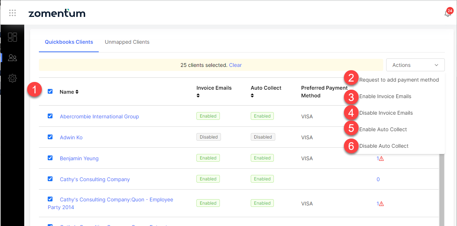Image resolution: width=457 pixels, height=226 pixels.
Task: Click Invoice Emails Enabled badge for Benjamin Yeung
Action: tap(208, 158)
